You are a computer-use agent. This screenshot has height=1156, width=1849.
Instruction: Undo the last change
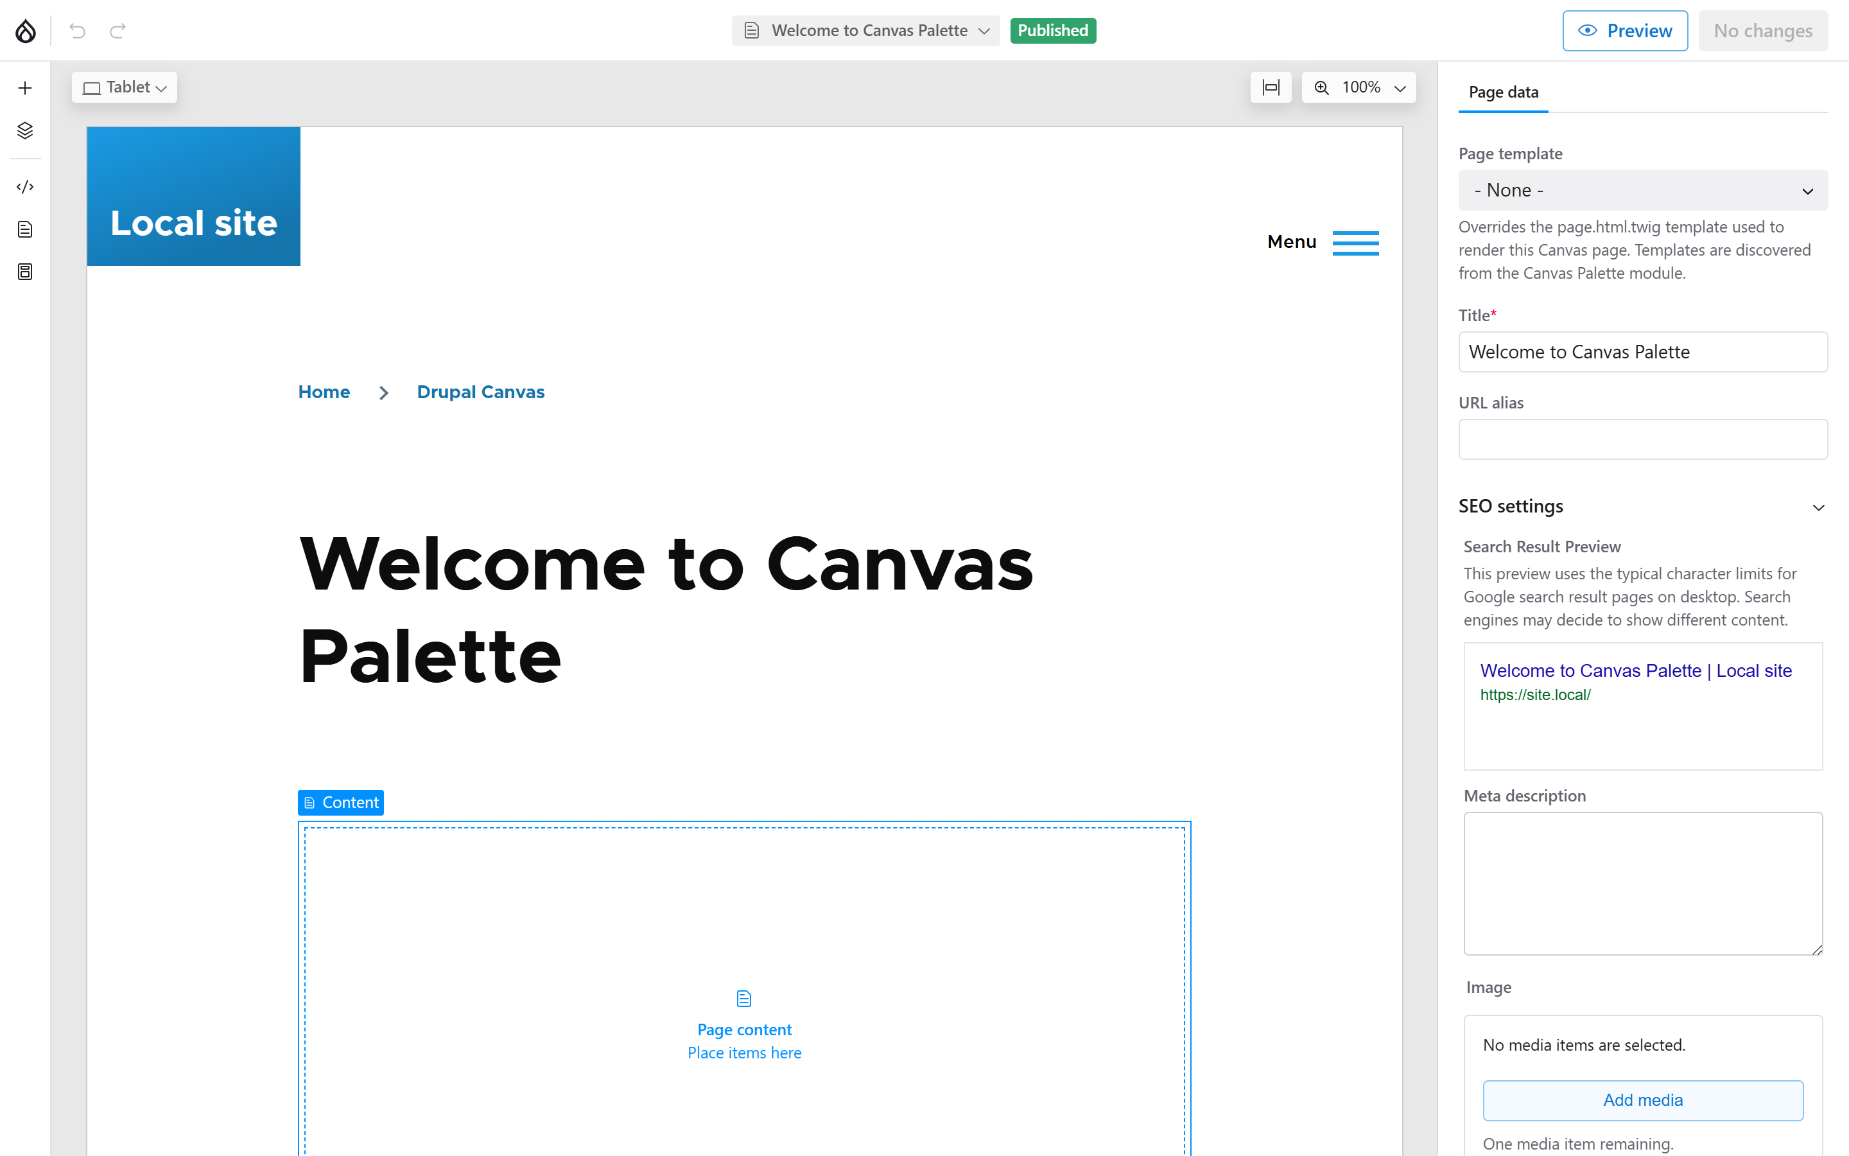click(x=77, y=31)
